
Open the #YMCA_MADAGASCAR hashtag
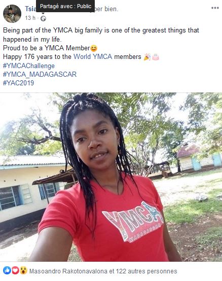[40, 74]
